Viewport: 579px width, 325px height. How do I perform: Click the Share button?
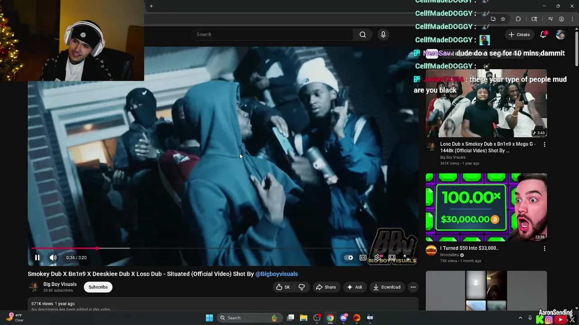point(326,287)
